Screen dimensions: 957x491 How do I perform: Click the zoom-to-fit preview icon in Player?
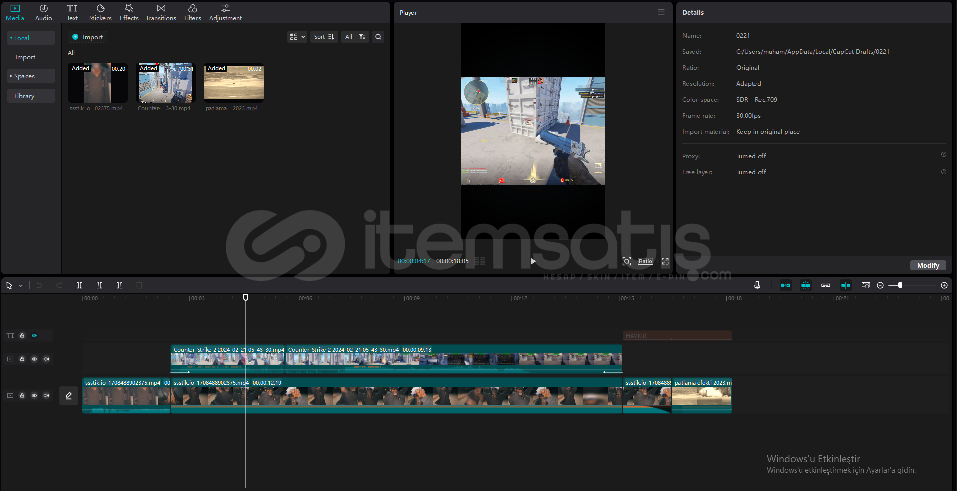point(626,261)
